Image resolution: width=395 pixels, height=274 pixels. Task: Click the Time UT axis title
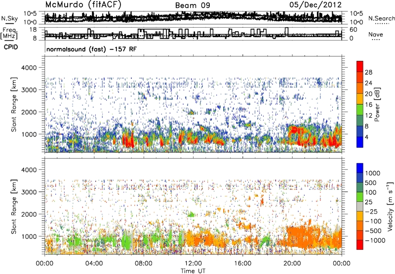tap(193, 271)
